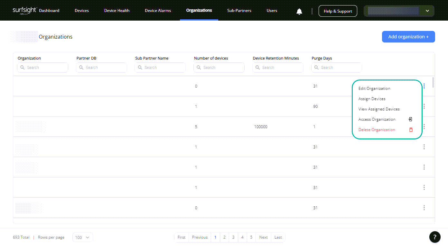448x246 pixels.
Task: Click the sign-in arrow icon beside Access Organization
Action: click(410, 119)
